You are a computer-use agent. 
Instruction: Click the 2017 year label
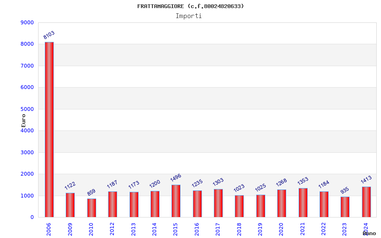pyautogui.click(x=218, y=229)
